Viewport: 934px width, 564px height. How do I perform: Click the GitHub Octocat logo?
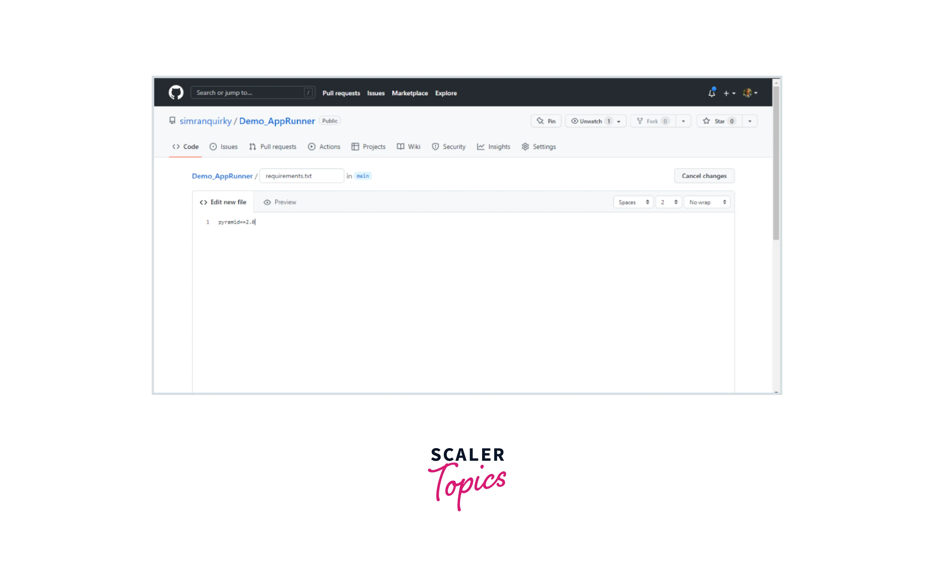[176, 93]
